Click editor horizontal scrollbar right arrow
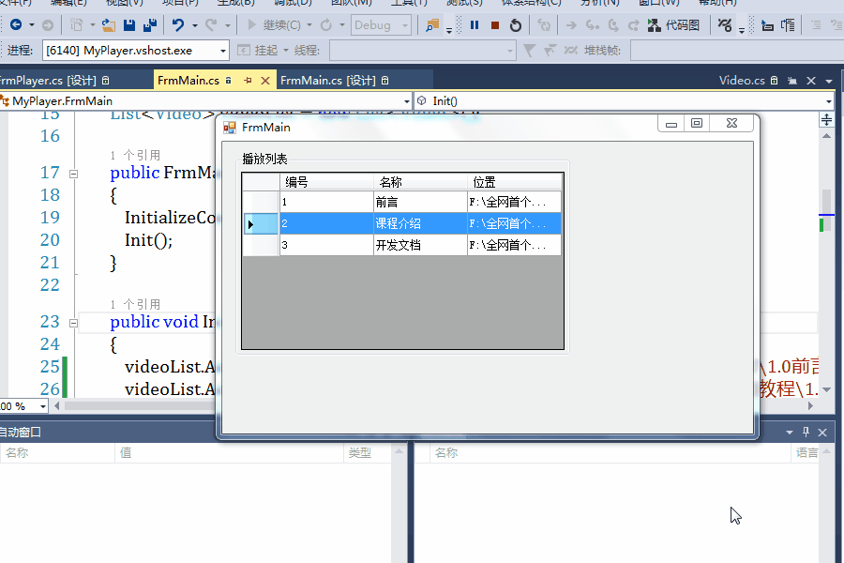Viewport: 844px width, 563px height. pyautogui.click(x=810, y=405)
